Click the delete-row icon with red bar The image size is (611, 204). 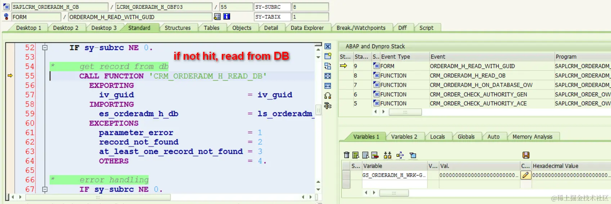coord(375,155)
